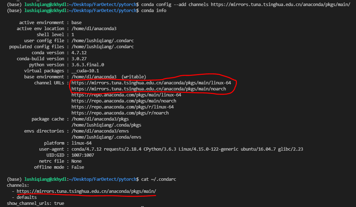Click the repo.anaconda.com pkgs/r/noarch URL
The height and width of the screenshot is (207, 356).
(x=120, y=113)
